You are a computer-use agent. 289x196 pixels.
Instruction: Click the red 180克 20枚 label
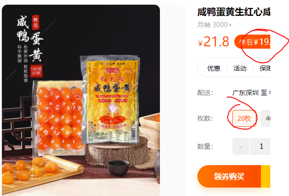(36, 71)
